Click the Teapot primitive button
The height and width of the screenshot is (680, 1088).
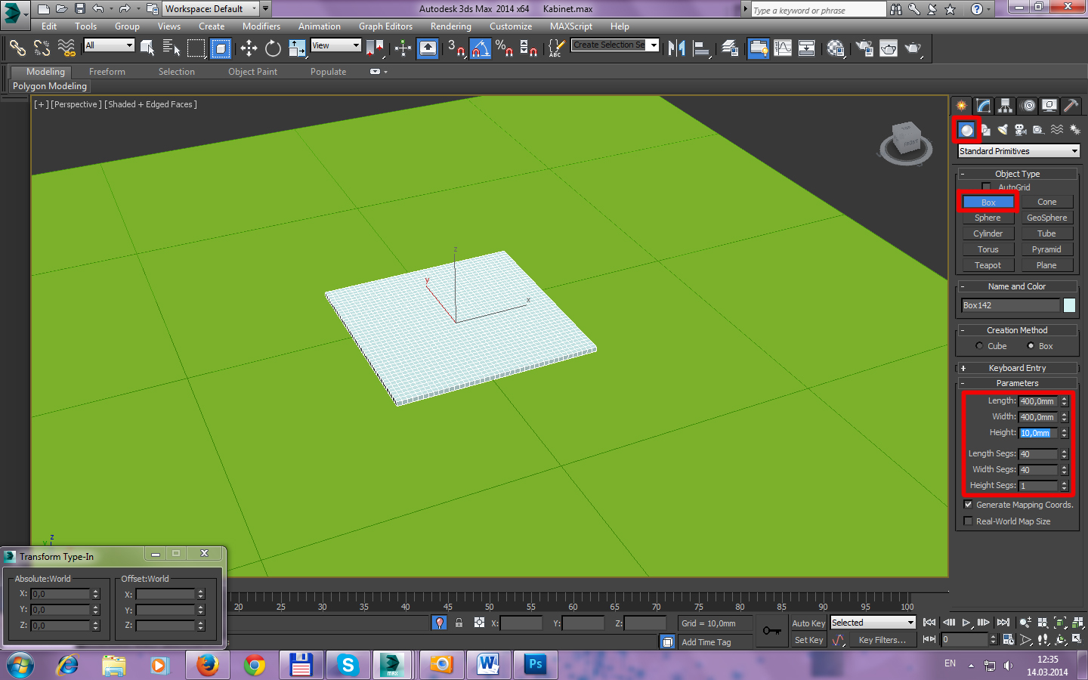pyautogui.click(x=988, y=265)
